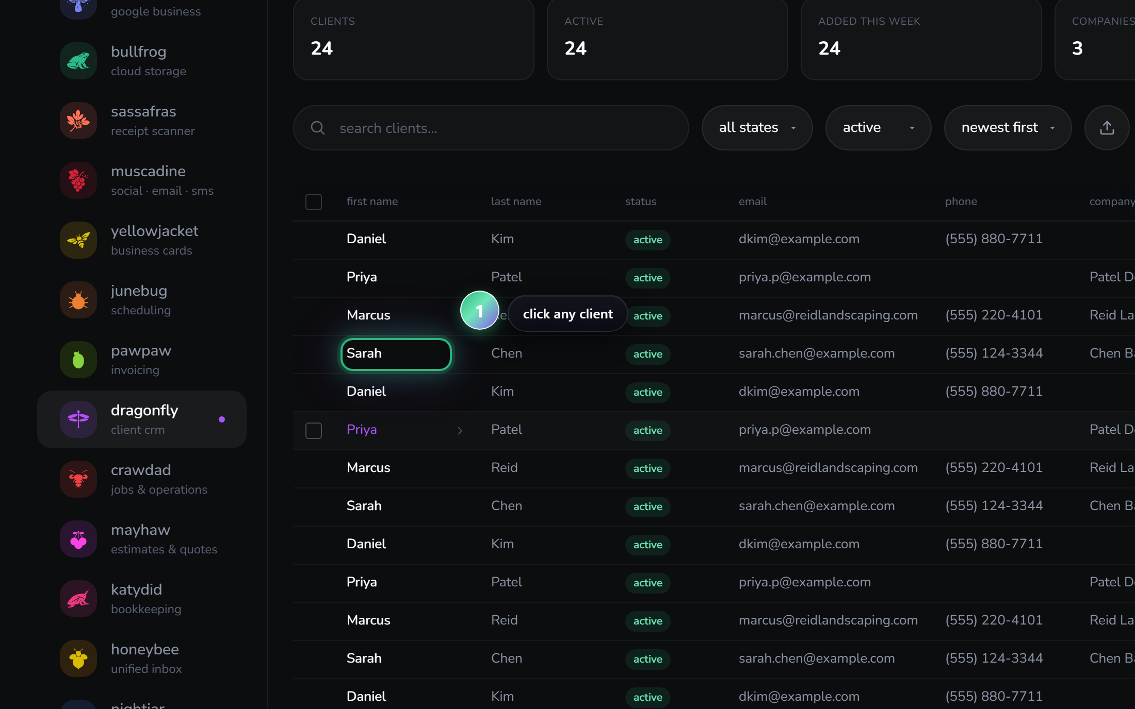The image size is (1135, 709).
Task: Open the active status filter dropdown
Action: point(879,128)
